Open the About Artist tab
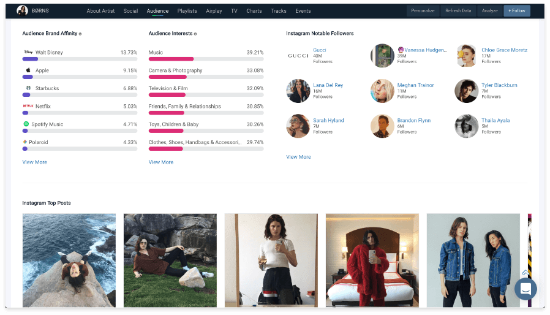Viewport: 550px width, 315px height. coord(100,11)
